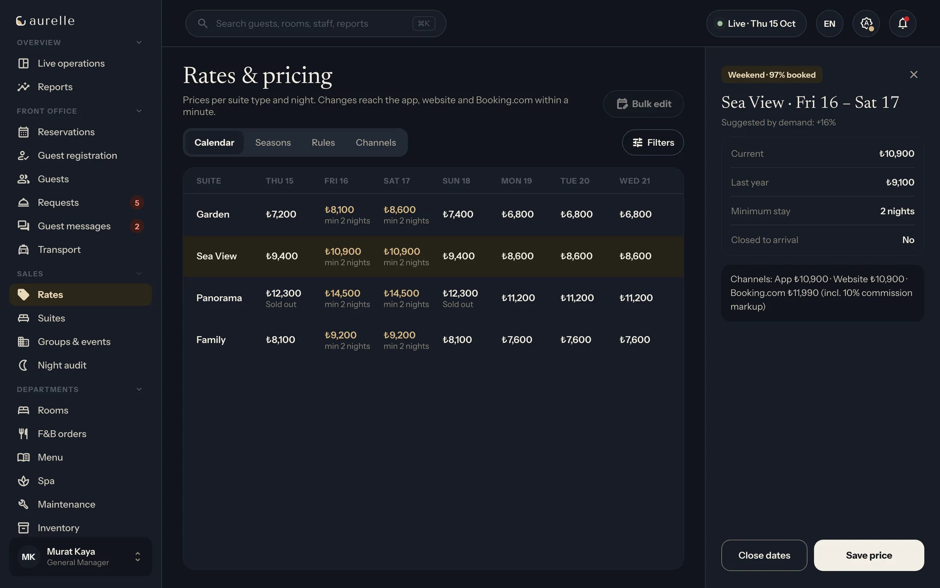Image resolution: width=940 pixels, height=588 pixels.
Task: Open notifications bell
Action: coord(902,24)
